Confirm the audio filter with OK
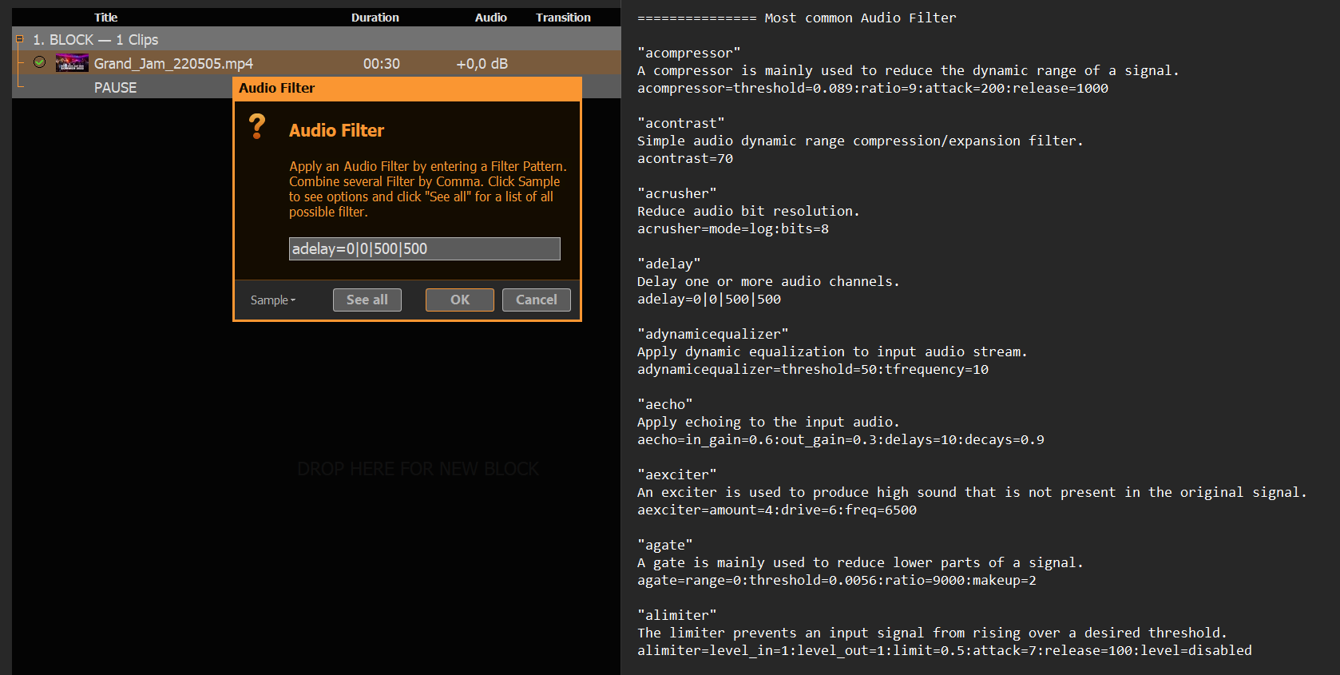1340x675 pixels. [x=459, y=300]
